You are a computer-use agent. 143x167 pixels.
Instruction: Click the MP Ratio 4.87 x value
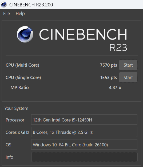[x=115, y=88]
